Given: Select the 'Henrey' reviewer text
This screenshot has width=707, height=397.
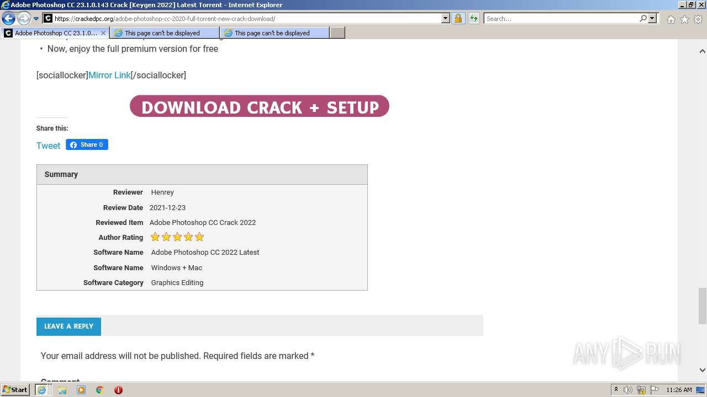Looking at the screenshot, I should pyautogui.click(x=162, y=192).
